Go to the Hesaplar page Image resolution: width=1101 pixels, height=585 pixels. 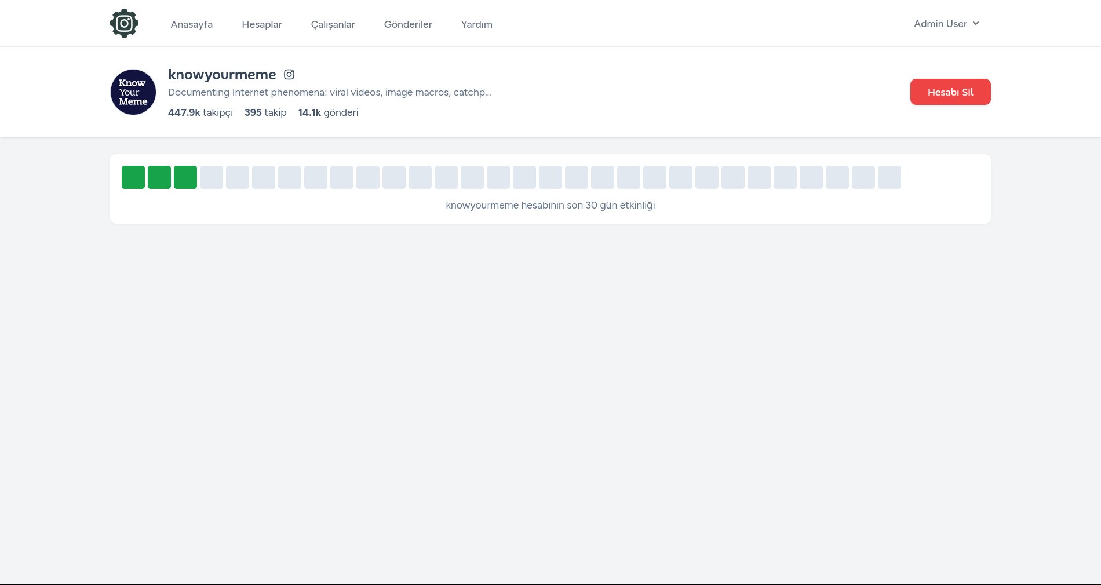[262, 24]
